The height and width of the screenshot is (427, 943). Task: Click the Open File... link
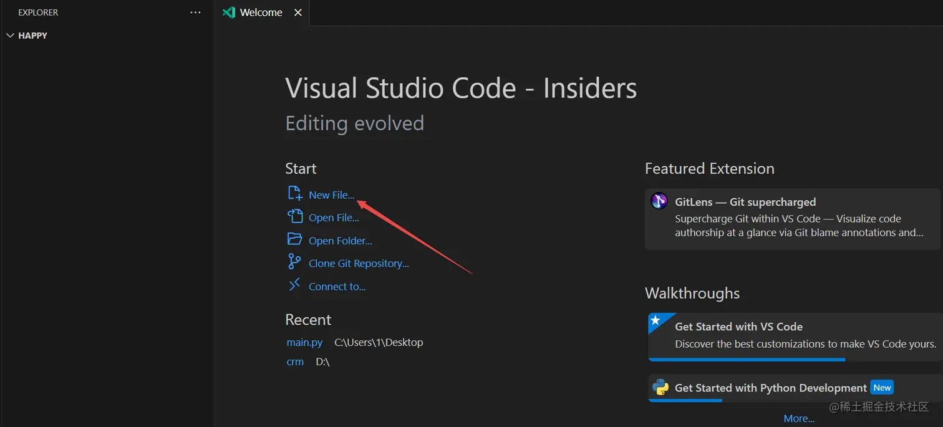tap(334, 218)
